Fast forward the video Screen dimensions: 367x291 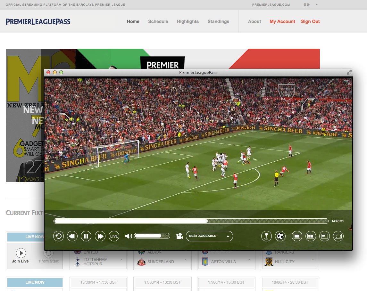pyautogui.click(x=100, y=236)
